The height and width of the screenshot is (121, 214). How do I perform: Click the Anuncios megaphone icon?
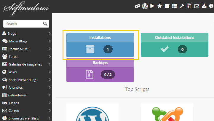4,87
